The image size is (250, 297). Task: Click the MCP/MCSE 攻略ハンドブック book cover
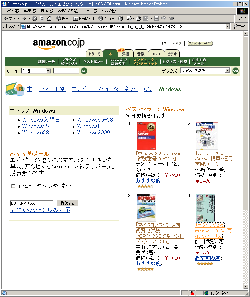[146, 208]
